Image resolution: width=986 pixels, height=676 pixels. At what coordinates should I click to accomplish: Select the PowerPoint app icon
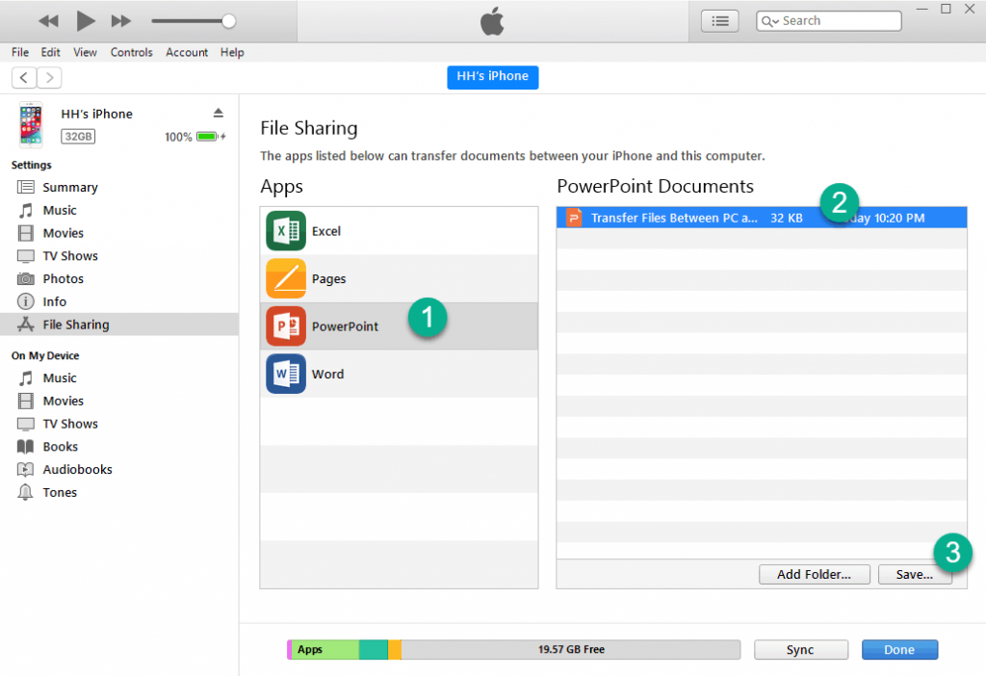pyautogui.click(x=285, y=325)
